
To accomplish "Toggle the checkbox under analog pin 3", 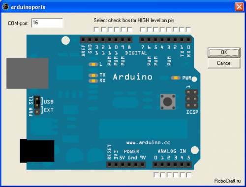I will click(x=176, y=175).
